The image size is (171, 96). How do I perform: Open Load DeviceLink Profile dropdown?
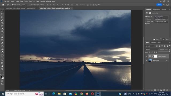[x=161, y=22]
